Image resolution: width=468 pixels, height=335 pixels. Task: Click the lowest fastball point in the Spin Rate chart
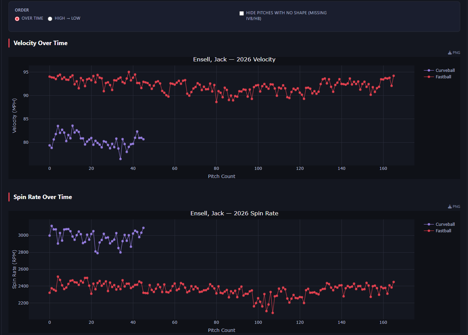(273, 313)
